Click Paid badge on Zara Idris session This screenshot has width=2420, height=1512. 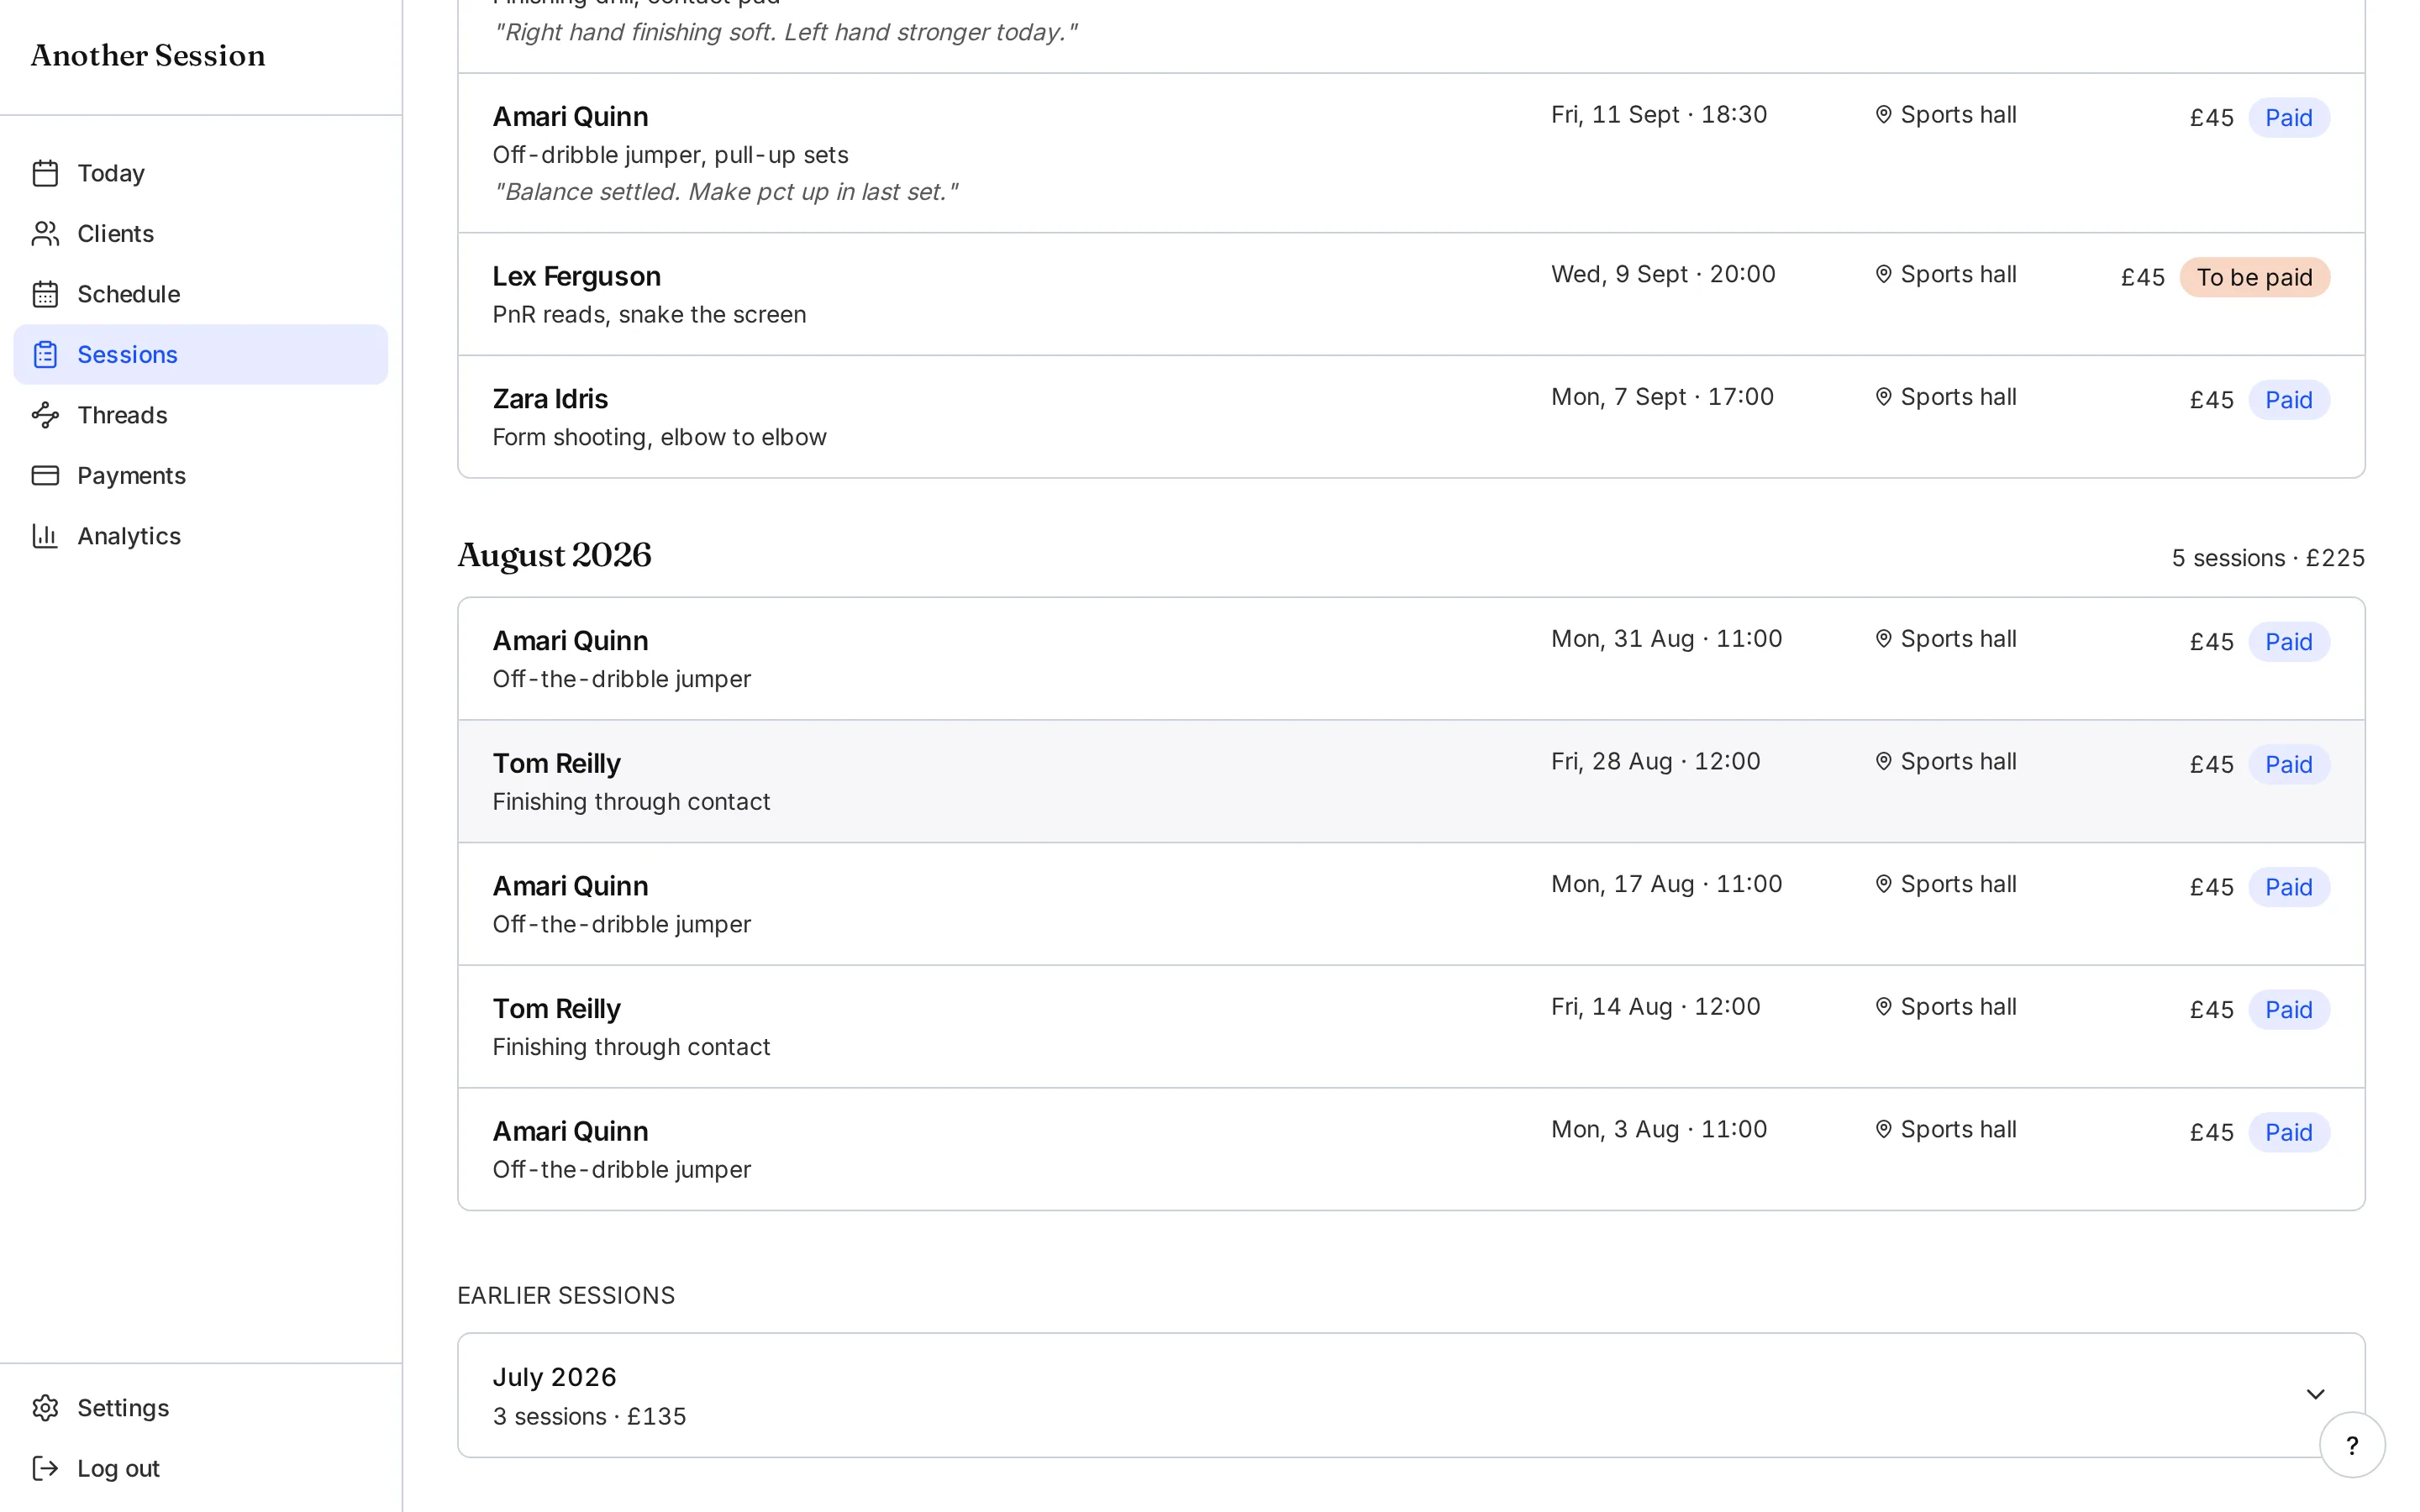[x=2288, y=400]
